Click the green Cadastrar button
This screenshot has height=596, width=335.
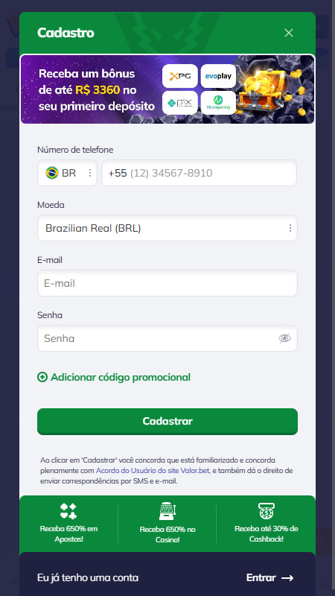click(167, 421)
